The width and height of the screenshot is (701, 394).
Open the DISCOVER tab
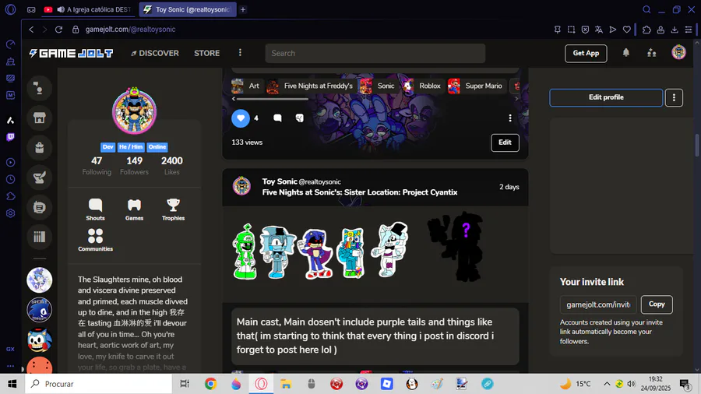(x=155, y=53)
